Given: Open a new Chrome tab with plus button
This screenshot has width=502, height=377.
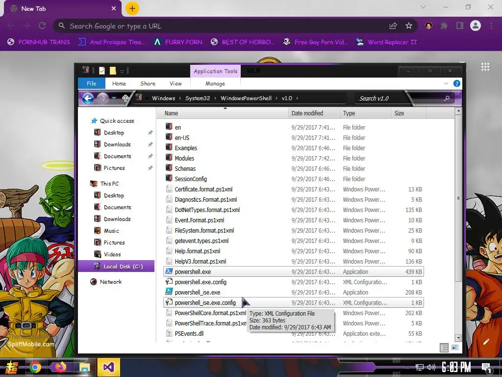Looking at the screenshot, I should [132, 8].
